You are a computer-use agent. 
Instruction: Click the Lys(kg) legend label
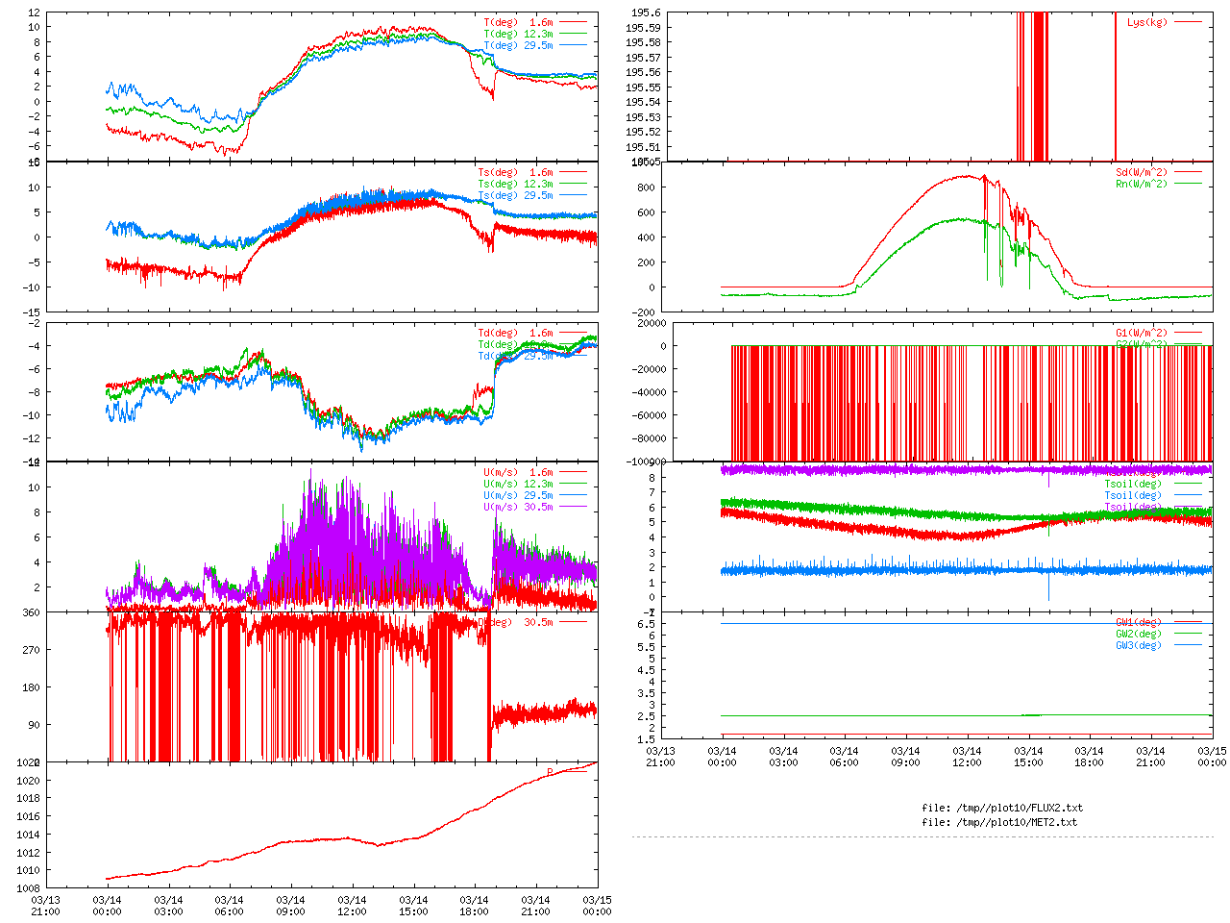[1146, 22]
